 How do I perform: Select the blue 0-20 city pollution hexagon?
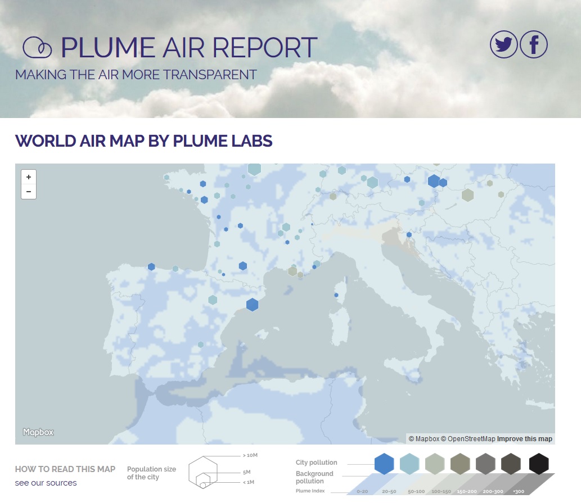point(384,464)
